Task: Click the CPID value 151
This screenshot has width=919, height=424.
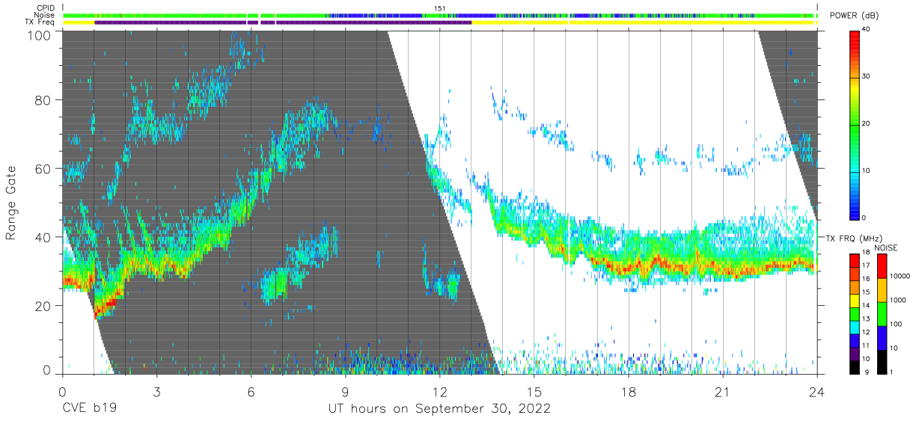Action: pyautogui.click(x=439, y=8)
